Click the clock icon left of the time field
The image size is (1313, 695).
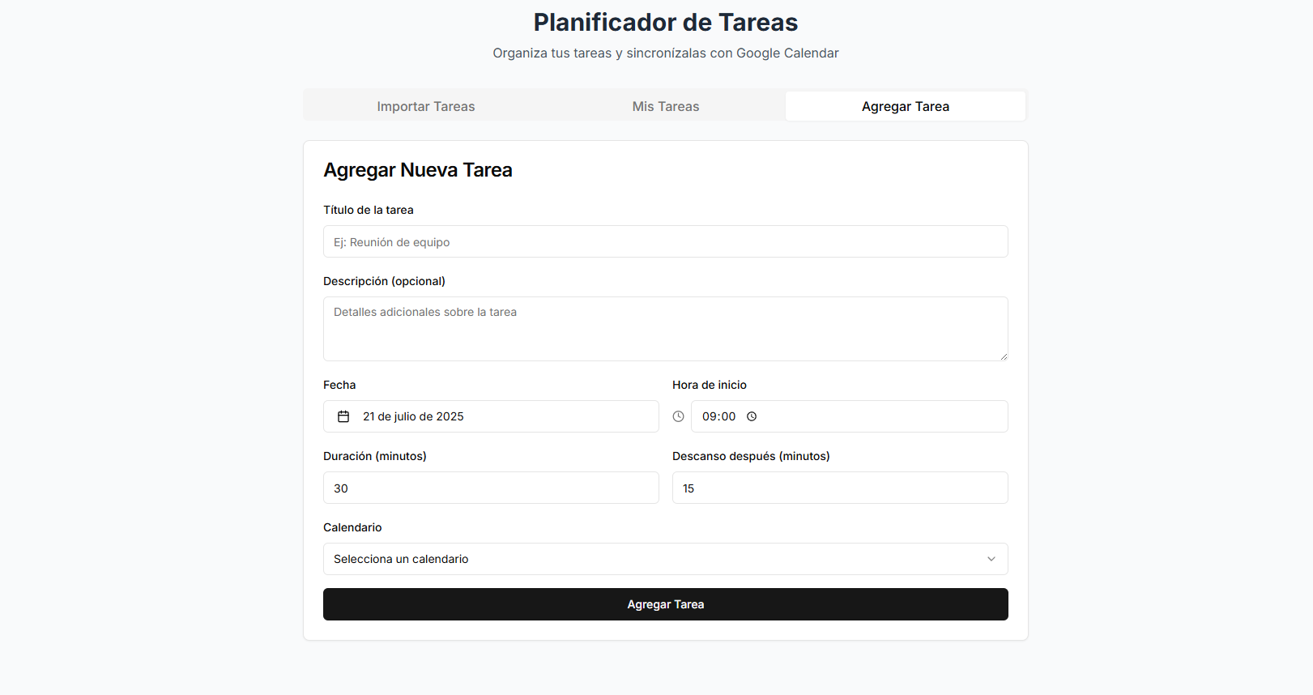pyautogui.click(x=678, y=416)
